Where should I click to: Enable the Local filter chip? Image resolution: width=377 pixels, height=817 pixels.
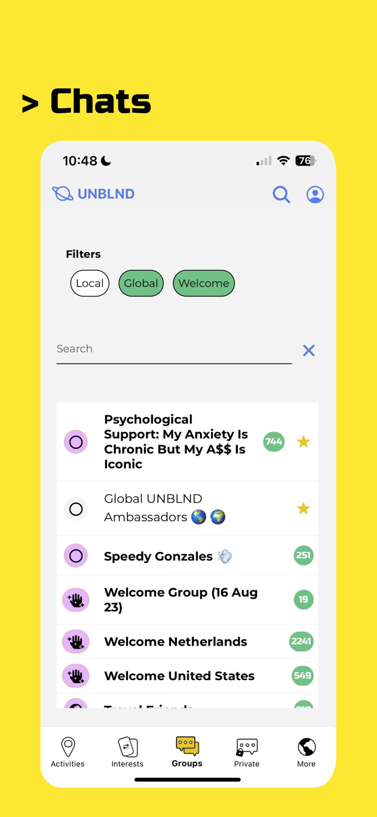[90, 283]
